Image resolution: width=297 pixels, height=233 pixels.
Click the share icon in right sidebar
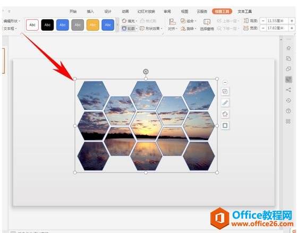(288, 90)
